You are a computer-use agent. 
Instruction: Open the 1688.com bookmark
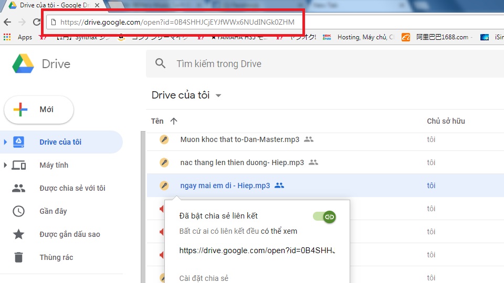[x=437, y=37]
